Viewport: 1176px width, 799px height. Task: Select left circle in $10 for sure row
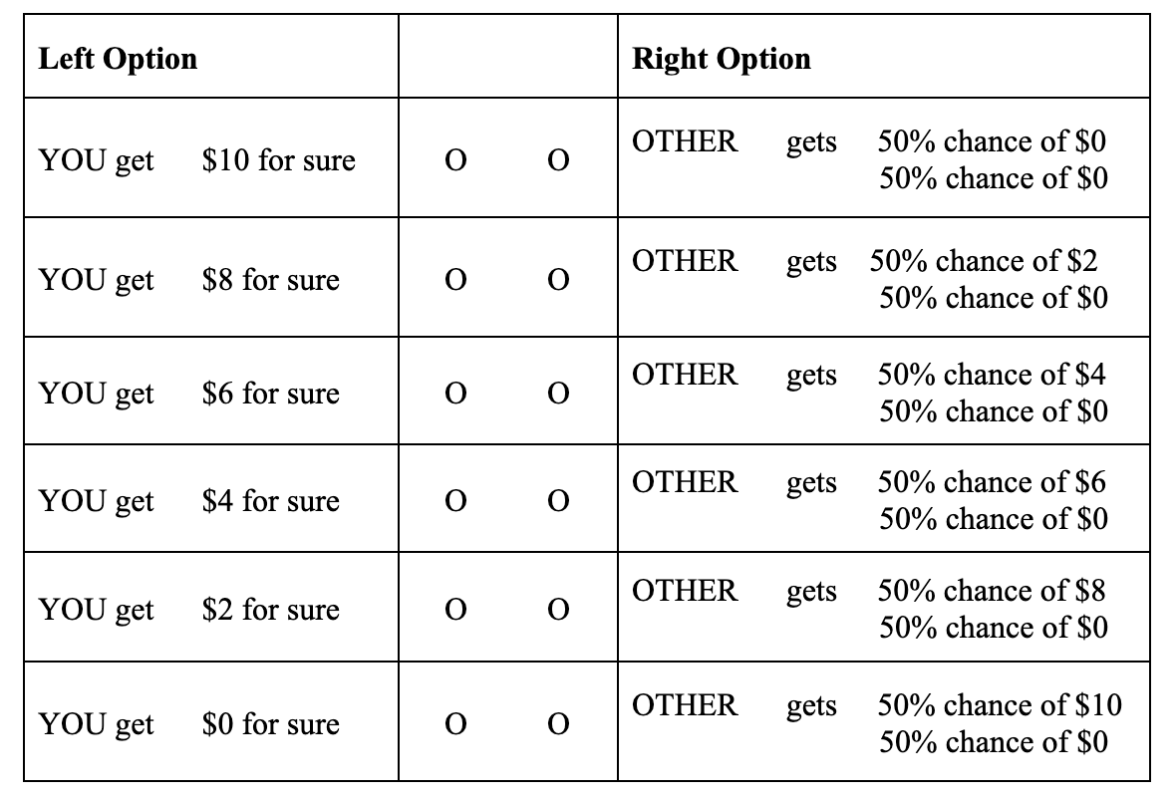coord(455,161)
